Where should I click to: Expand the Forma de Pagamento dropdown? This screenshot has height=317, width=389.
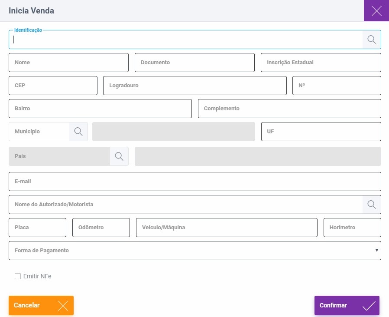point(195,251)
